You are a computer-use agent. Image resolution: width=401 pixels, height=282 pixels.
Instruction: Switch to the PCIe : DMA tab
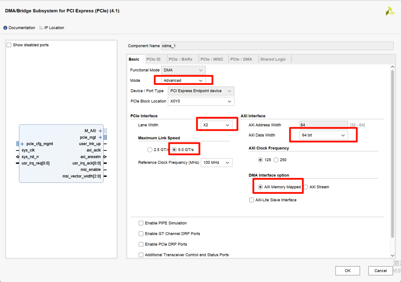(242, 59)
